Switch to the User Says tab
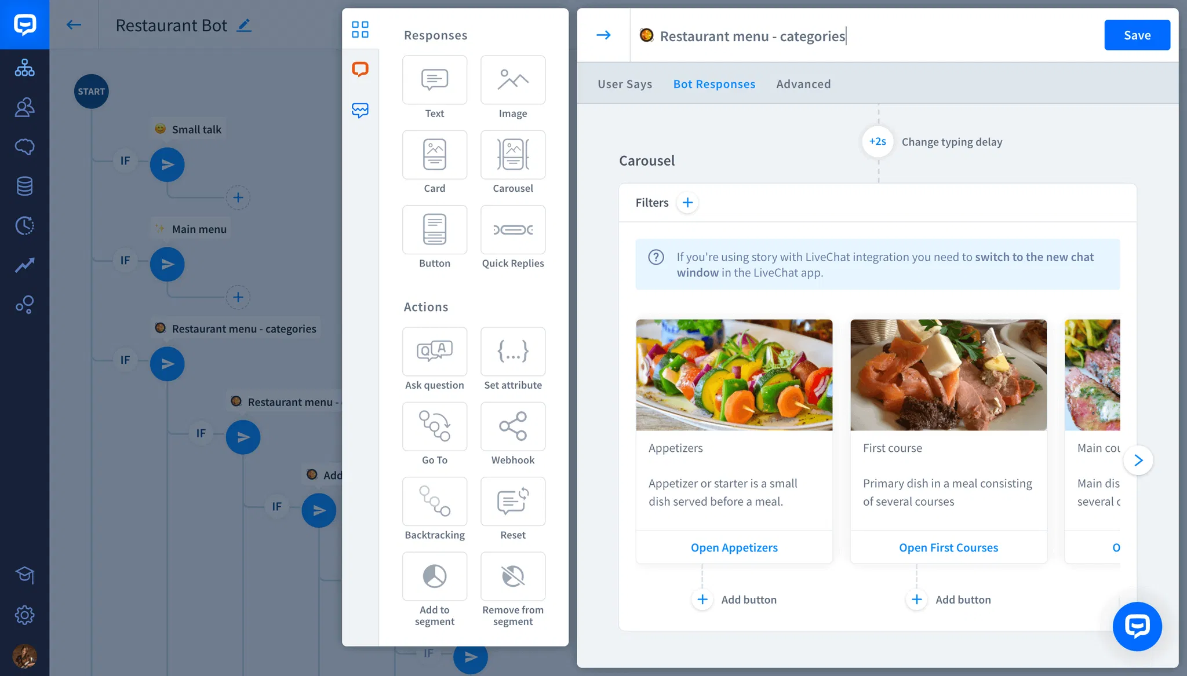This screenshot has width=1187, height=676. coord(625,84)
